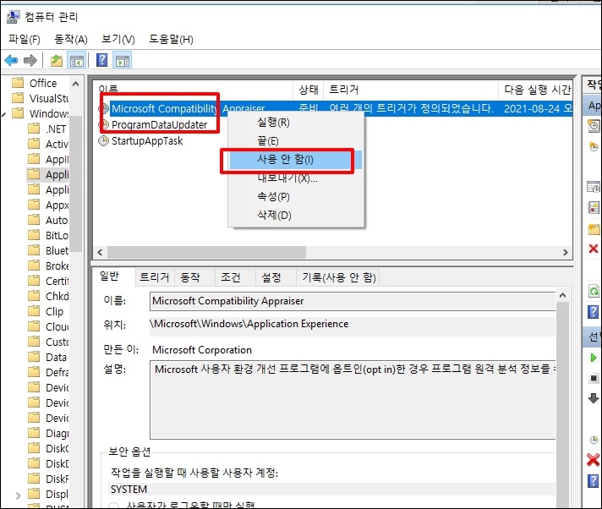Open the 도움말(H) menu
The width and height of the screenshot is (602, 509).
[x=171, y=39]
